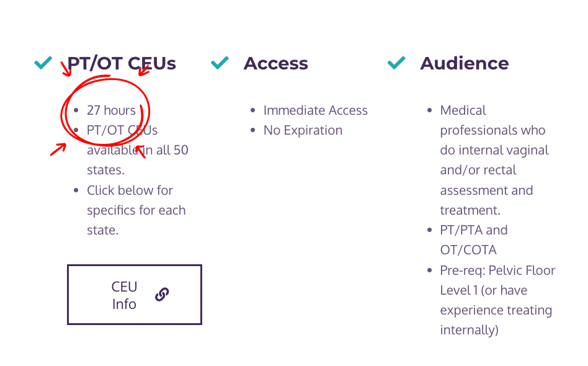Click the teal checkmark beside Audience
Image resolution: width=588 pixels, height=366 pixels.
coord(396,63)
